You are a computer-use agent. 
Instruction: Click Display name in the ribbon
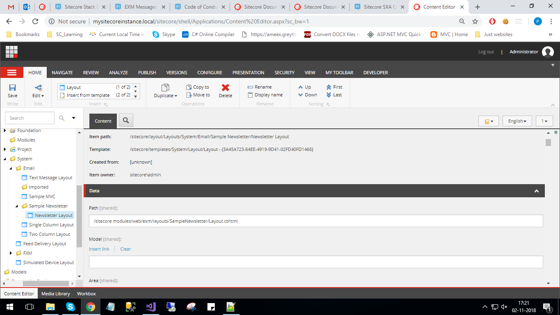[265, 95]
